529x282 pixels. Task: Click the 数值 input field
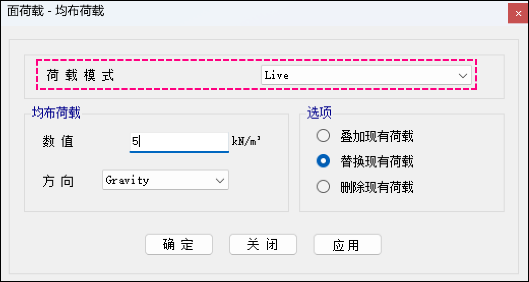coord(179,142)
